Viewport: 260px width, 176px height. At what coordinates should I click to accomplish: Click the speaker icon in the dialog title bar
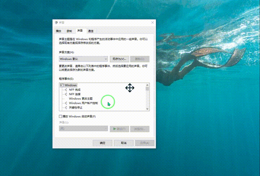coord(56,22)
